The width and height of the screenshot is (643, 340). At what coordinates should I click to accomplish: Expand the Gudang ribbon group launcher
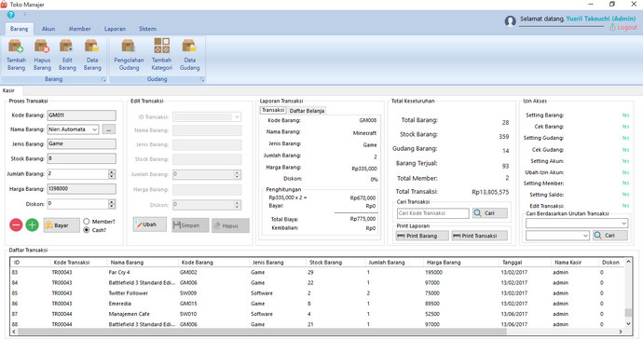[202, 79]
